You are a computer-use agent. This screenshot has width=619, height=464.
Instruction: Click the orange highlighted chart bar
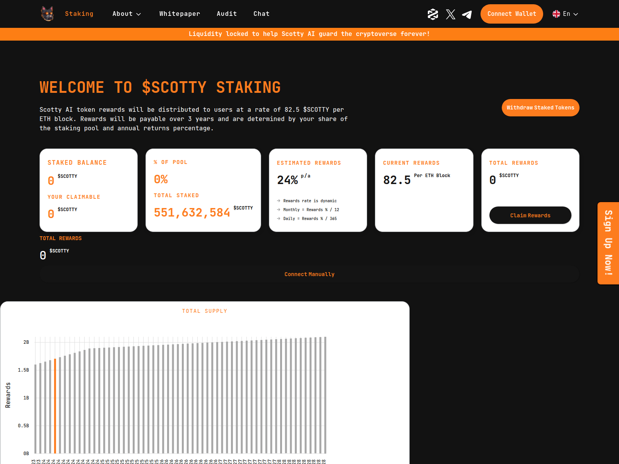click(x=55, y=406)
